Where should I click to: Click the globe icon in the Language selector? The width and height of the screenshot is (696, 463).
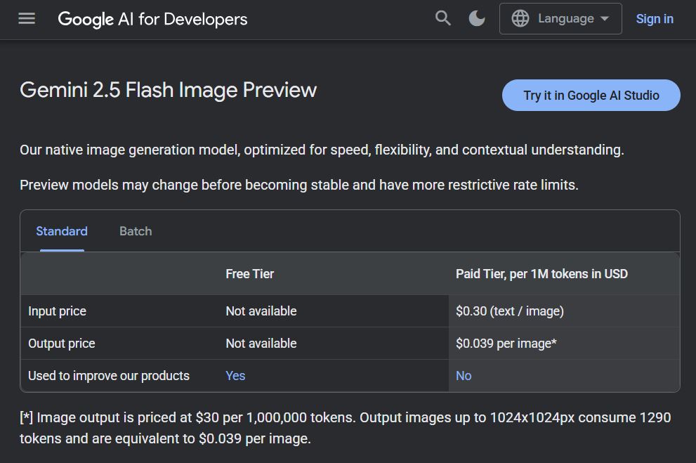(x=520, y=18)
